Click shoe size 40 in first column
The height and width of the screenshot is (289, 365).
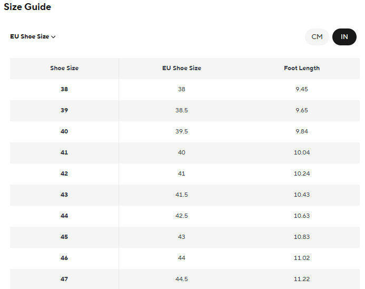click(64, 132)
